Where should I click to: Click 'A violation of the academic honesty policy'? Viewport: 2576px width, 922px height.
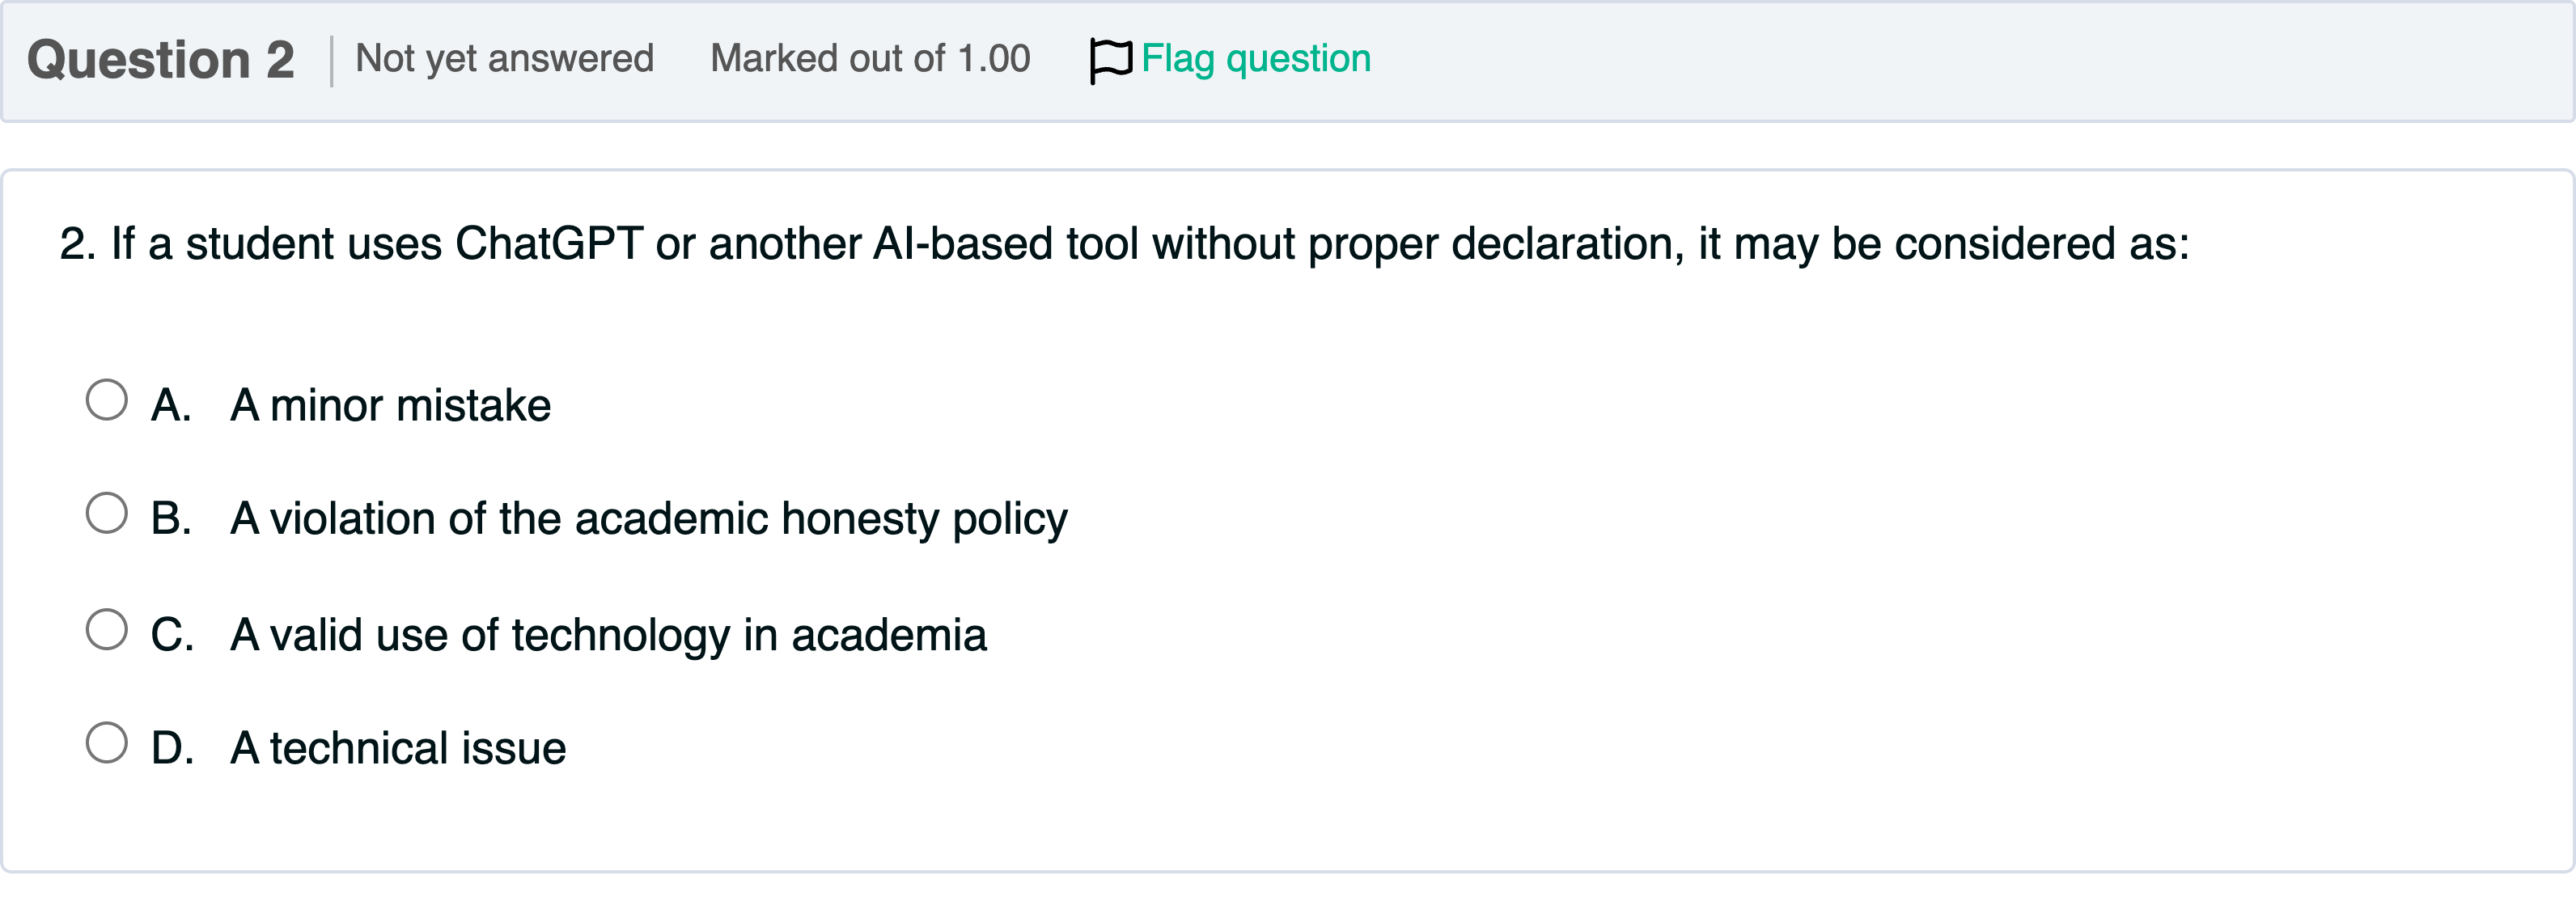click(x=648, y=519)
